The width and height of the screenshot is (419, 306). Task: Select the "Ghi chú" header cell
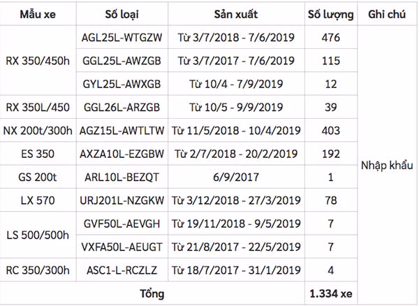(x=388, y=14)
